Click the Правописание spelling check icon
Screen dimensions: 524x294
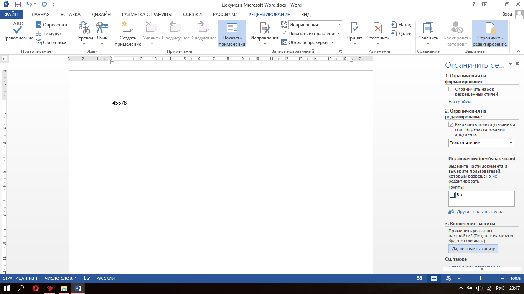18,28
